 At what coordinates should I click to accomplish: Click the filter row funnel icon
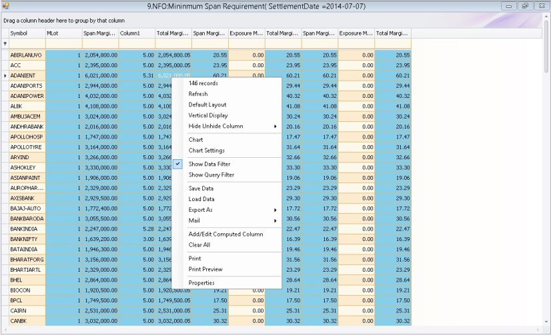tap(5, 44)
